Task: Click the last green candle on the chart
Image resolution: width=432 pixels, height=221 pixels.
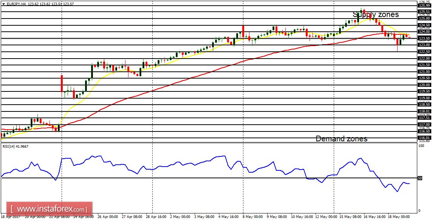Action: pos(403,37)
